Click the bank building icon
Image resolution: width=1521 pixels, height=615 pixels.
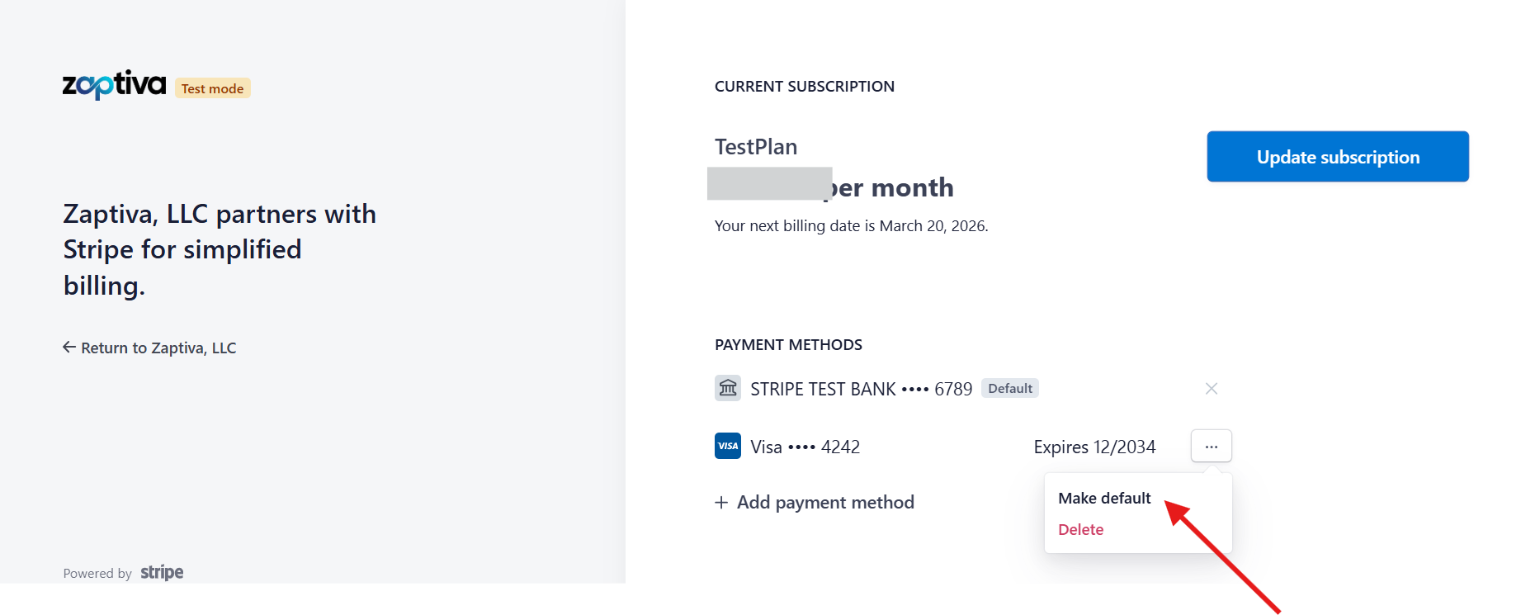click(728, 388)
